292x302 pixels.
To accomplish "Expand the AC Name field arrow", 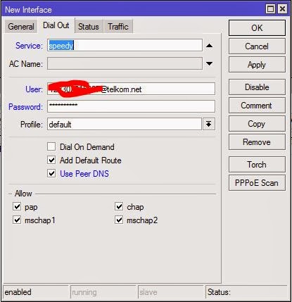I will (209, 63).
